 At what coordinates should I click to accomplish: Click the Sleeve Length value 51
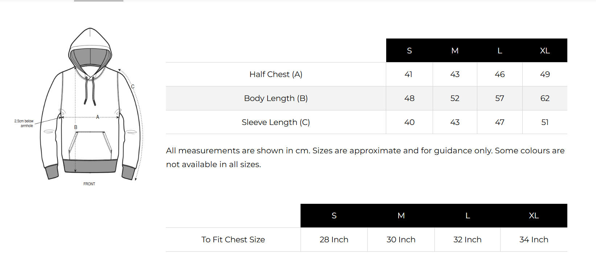click(545, 122)
